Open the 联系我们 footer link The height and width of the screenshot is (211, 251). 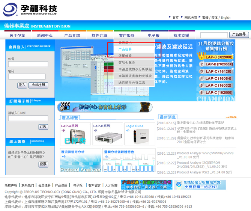coord(28,185)
